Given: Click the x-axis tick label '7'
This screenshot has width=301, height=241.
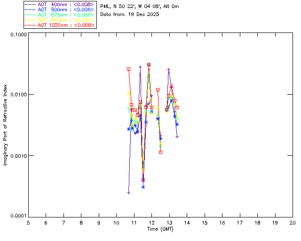Looking at the screenshot, I should 63,223.
